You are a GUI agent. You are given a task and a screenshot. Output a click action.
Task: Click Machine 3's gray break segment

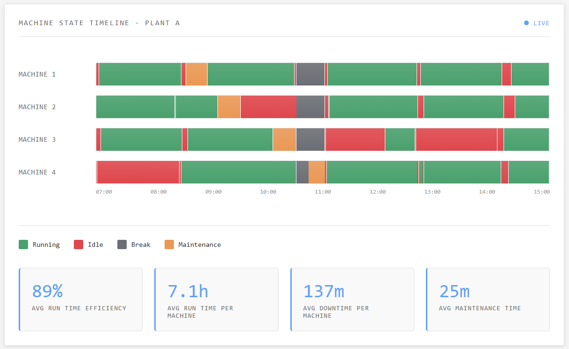click(x=310, y=139)
